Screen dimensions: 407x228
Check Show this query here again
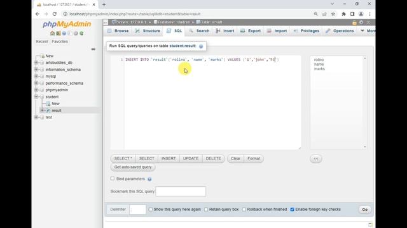pyautogui.click(x=151, y=210)
